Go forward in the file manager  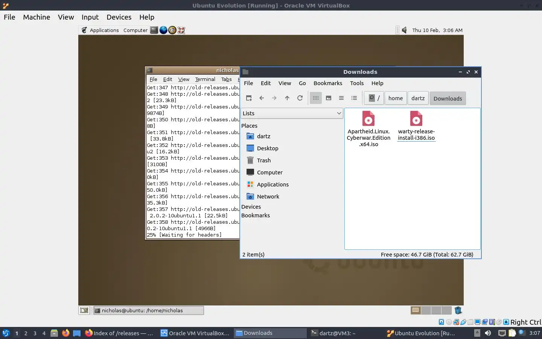(x=274, y=98)
